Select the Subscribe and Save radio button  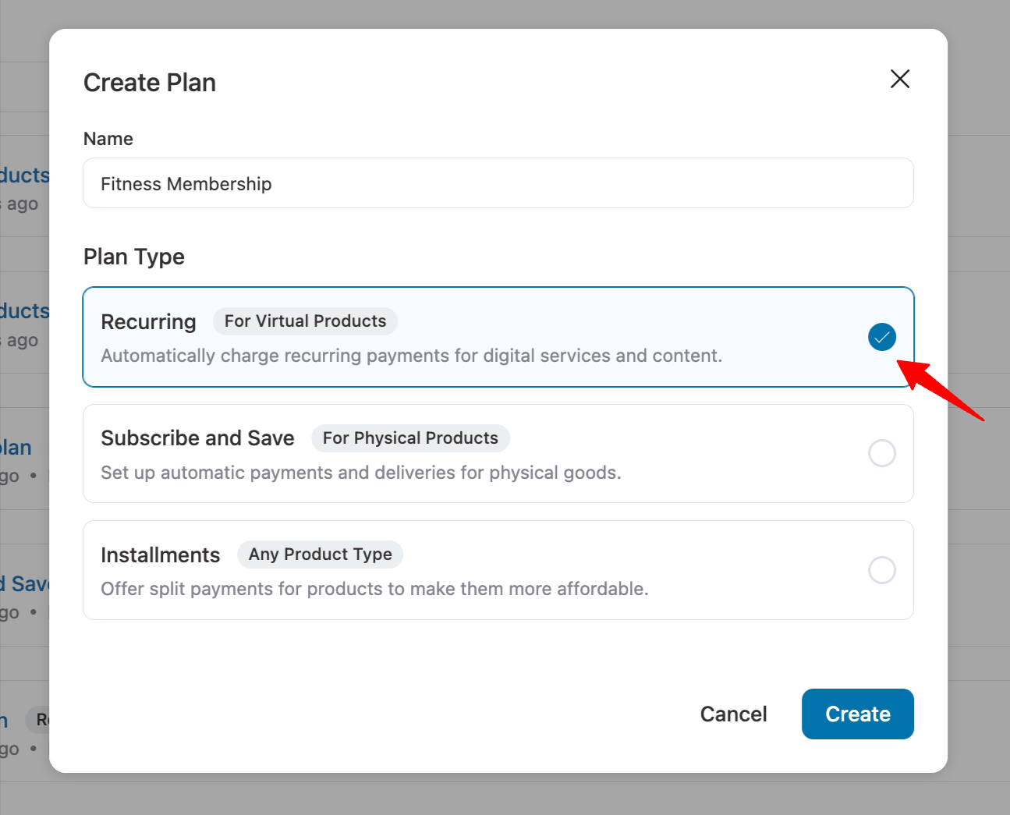pyautogui.click(x=882, y=453)
